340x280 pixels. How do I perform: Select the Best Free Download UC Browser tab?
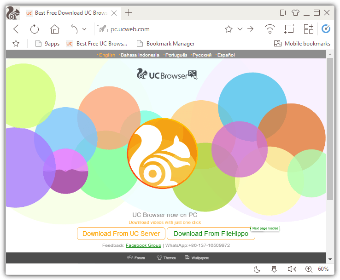point(71,13)
